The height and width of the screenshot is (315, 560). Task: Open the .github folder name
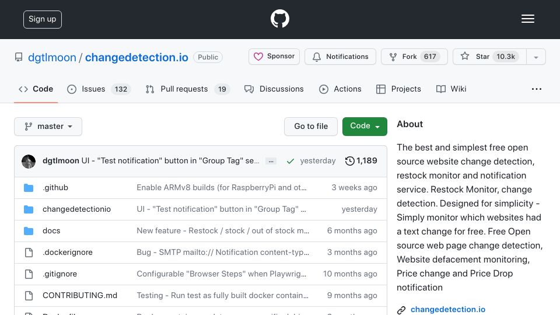55,187
